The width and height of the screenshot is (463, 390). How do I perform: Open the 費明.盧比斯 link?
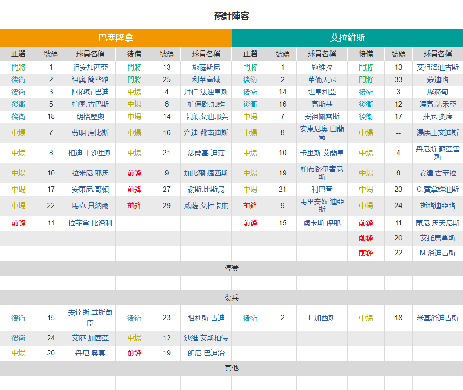point(90,133)
